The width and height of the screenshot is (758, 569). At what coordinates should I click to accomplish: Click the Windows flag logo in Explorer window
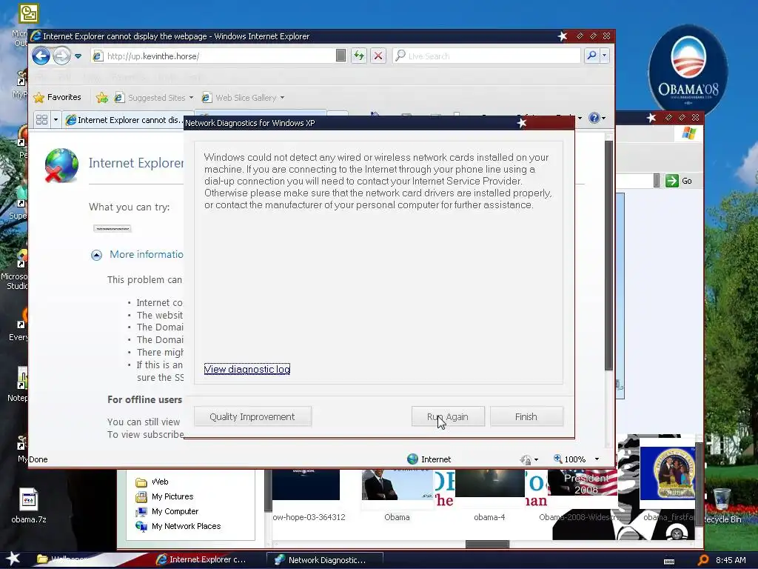pyautogui.click(x=689, y=133)
